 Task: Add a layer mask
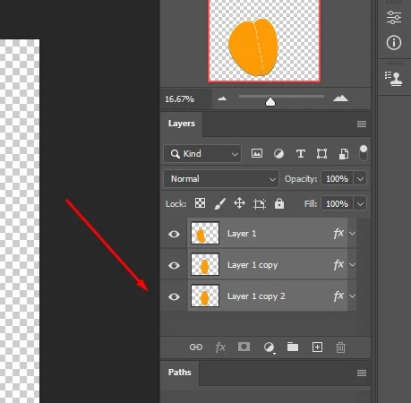click(x=244, y=347)
